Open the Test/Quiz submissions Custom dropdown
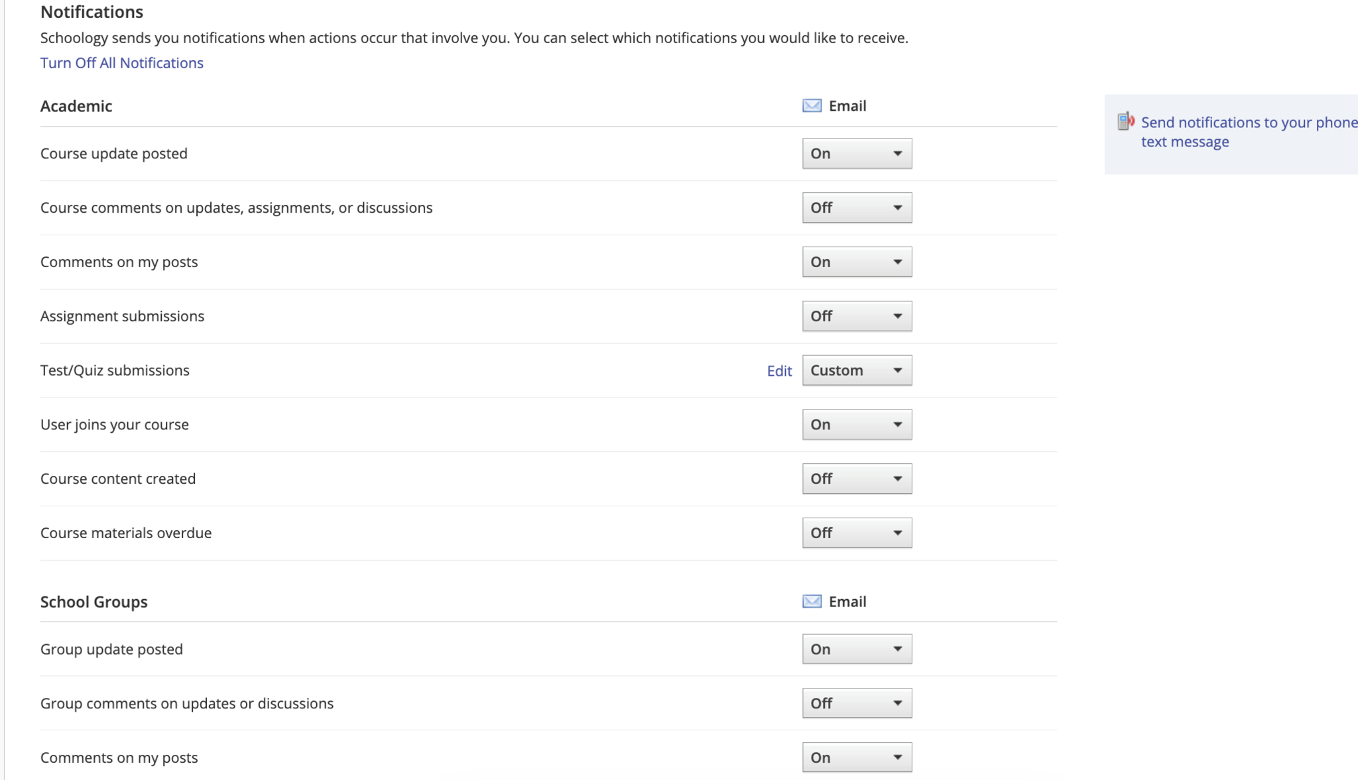Image resolution: width=1358 pixels, height=780 pixels. [857, 371]
